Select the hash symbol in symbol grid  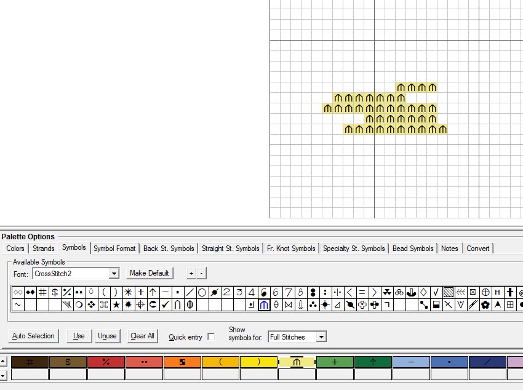pyautogui.click(x=42, y=292)
